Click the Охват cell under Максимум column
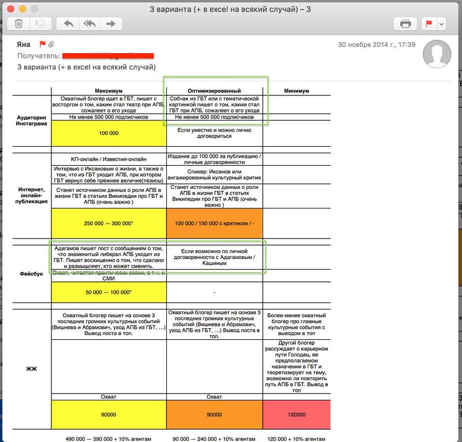This screenshot has width=462, height=442. click(109, 397)
